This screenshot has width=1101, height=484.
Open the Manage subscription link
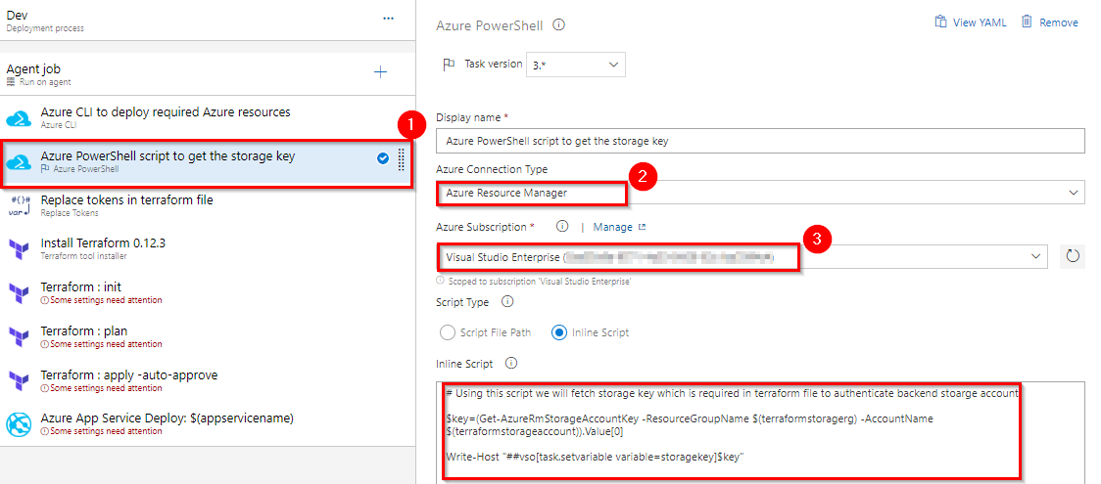pyautogui.click(x=619, y=227)
